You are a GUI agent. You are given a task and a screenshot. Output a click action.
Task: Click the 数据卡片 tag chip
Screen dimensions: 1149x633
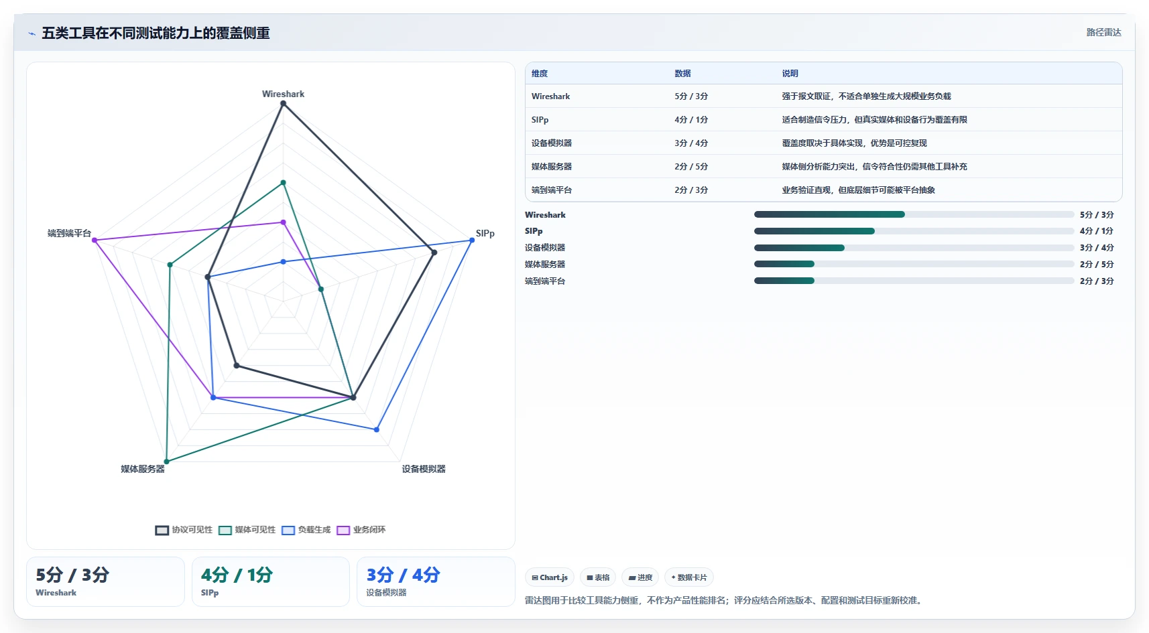pos(689,577)
